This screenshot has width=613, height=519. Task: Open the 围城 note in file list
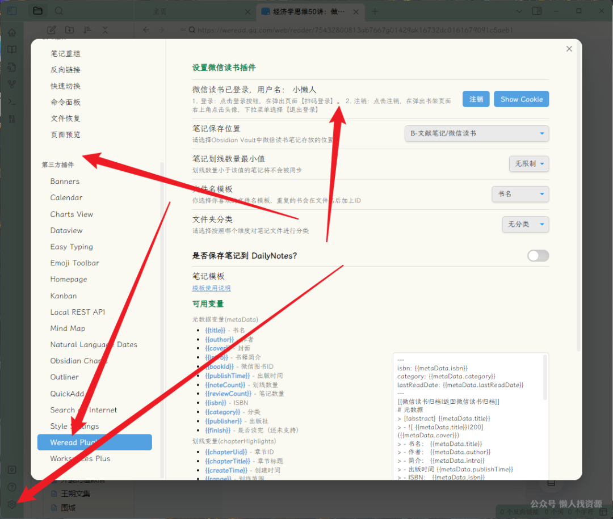pos(69,508)
